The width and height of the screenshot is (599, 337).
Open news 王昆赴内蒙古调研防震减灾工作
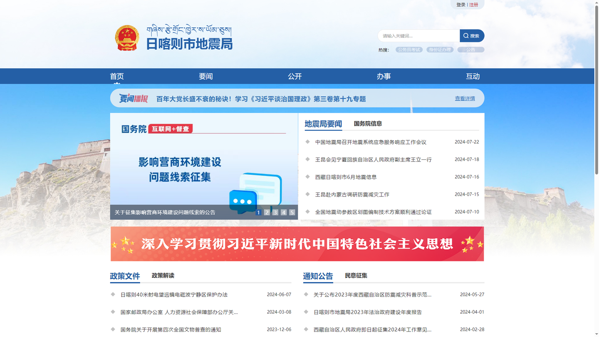click(352, 195)
